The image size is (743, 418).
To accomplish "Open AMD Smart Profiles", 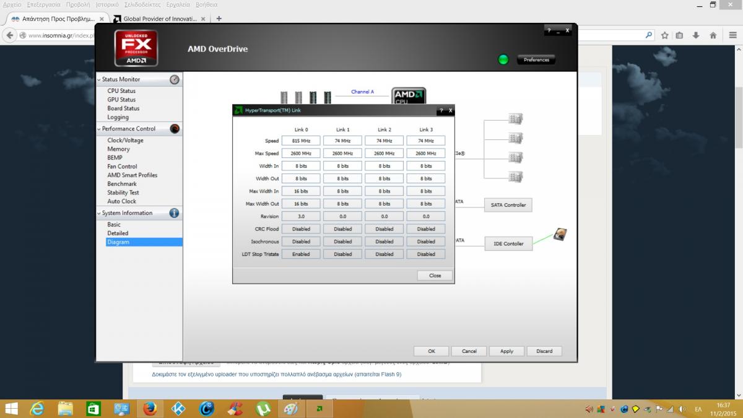I will pos(132,175).
